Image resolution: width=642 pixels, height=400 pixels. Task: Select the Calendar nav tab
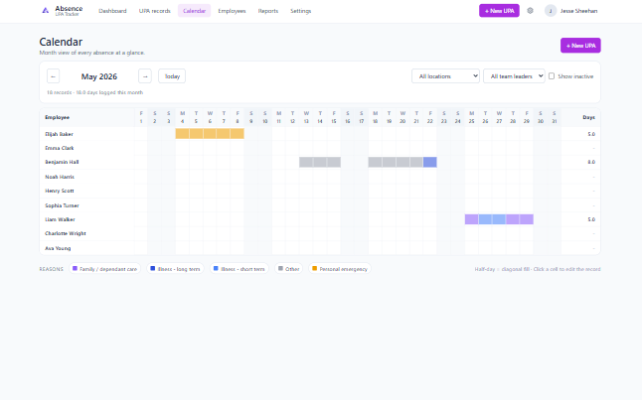click(x=194, y=11)
